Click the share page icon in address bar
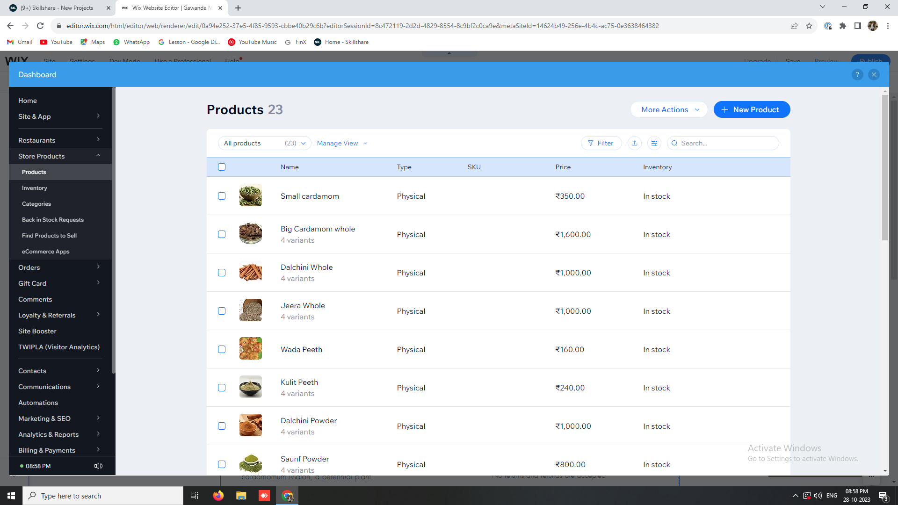Viewport: 898px width, 505px height. click(794, 26)
